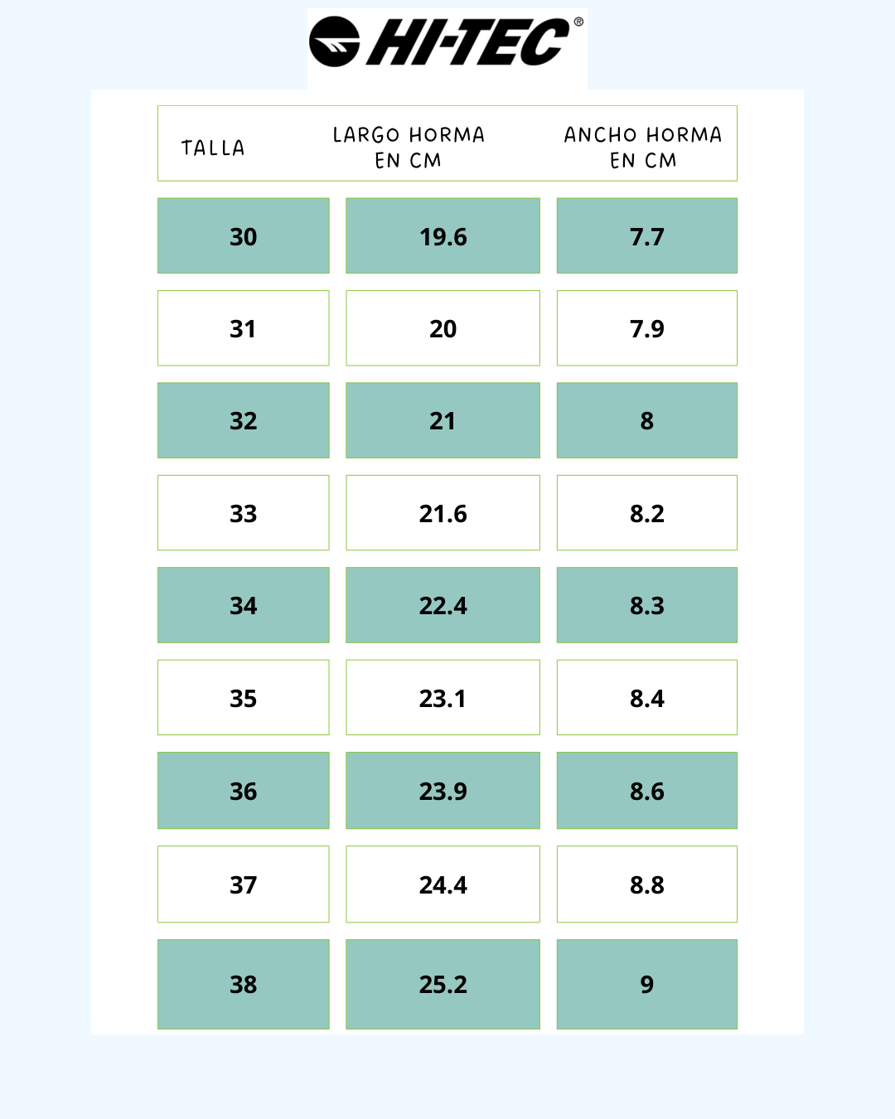Select size 31 cell
Viewport: 895px width, 1119px height.
[244, 328]
